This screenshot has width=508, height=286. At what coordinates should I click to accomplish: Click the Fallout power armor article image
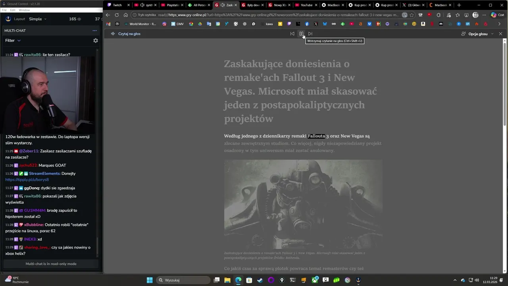tap(303, 204)
